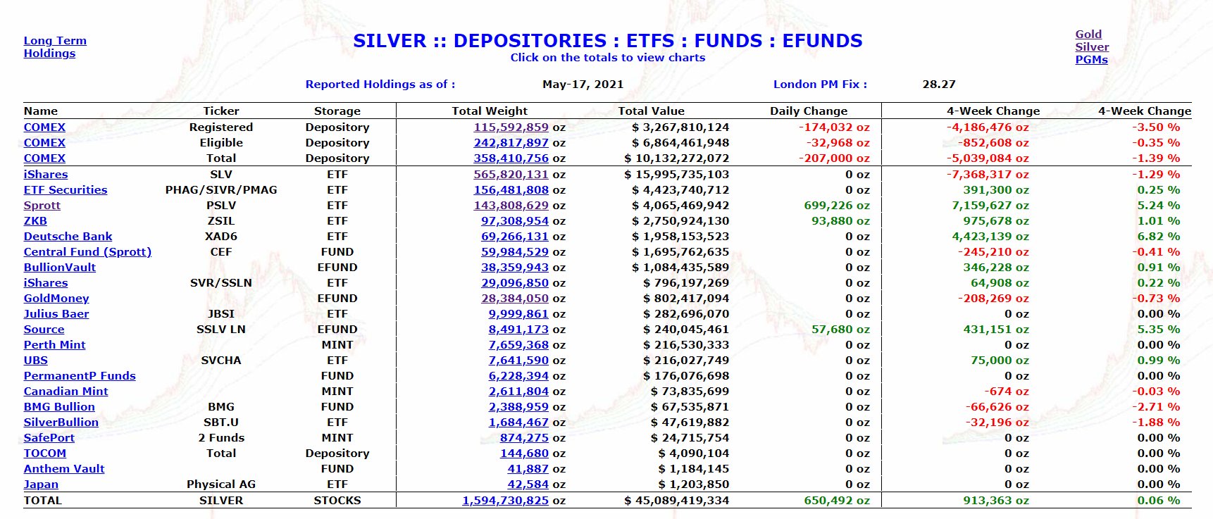The image size is (1213, 519).
Task: View the BullionVault total weight chart
Action: click(515, 268)
